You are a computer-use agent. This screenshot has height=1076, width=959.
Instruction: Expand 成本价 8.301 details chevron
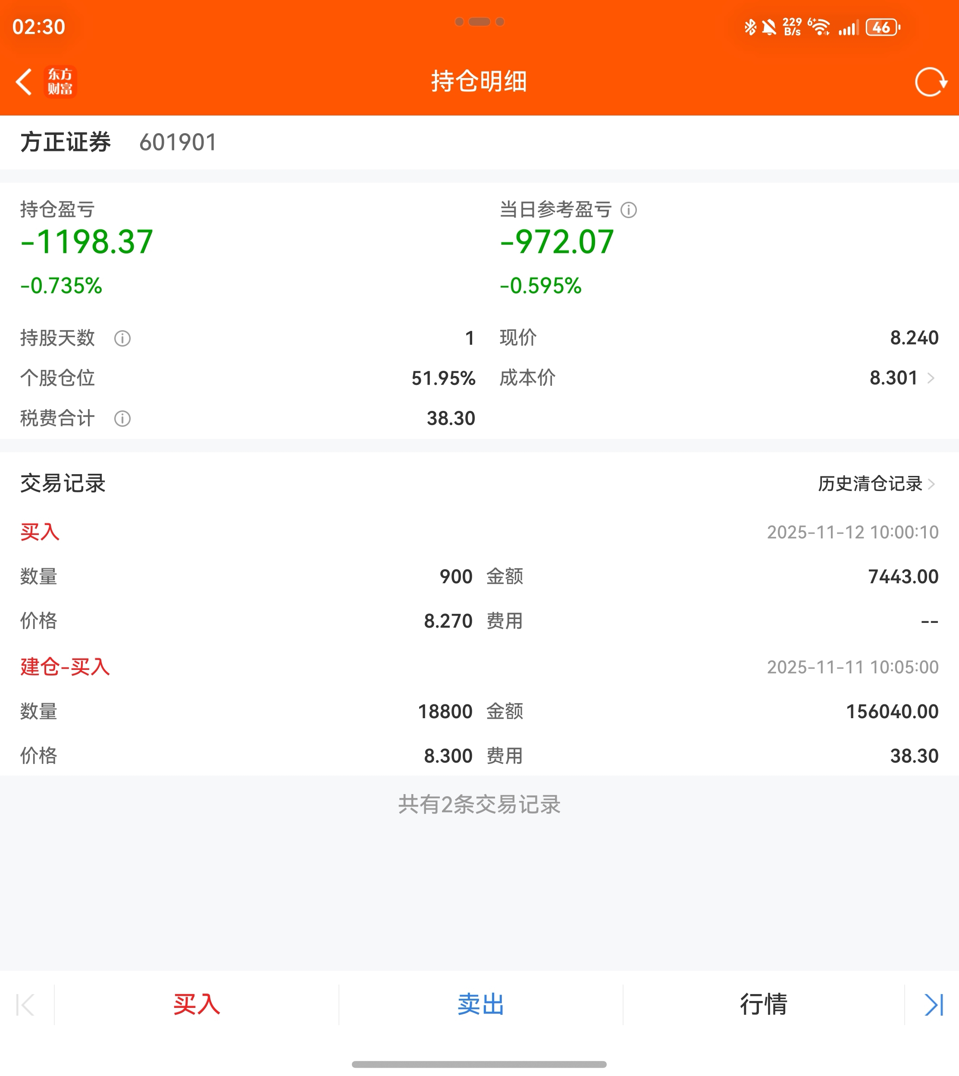click(x=931, y=378)
